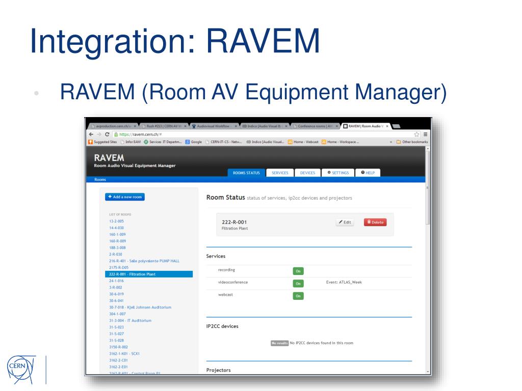
Task: Click the page vertical scrollbar thumb
Action: coord(428,188)
